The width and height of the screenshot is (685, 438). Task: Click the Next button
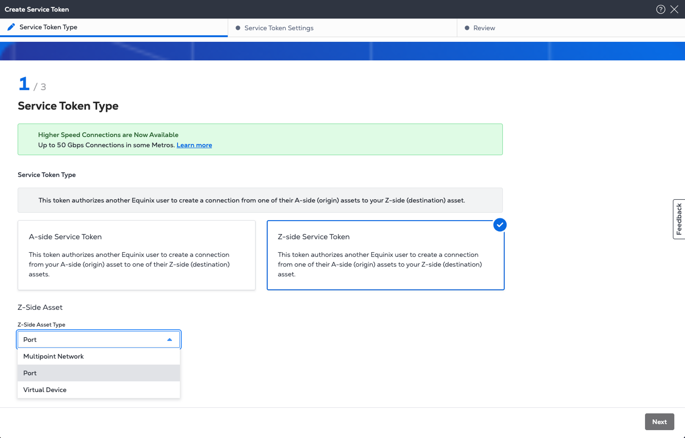[x=659, y=422]
